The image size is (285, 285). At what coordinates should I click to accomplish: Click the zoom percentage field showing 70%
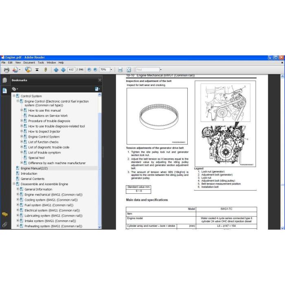click(104, 70)
